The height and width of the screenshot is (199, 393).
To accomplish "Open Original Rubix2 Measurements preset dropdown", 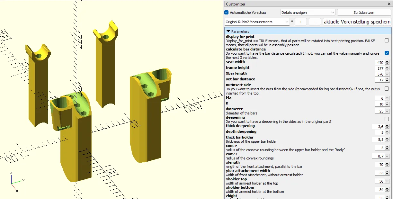I will (x=257, y=22).
